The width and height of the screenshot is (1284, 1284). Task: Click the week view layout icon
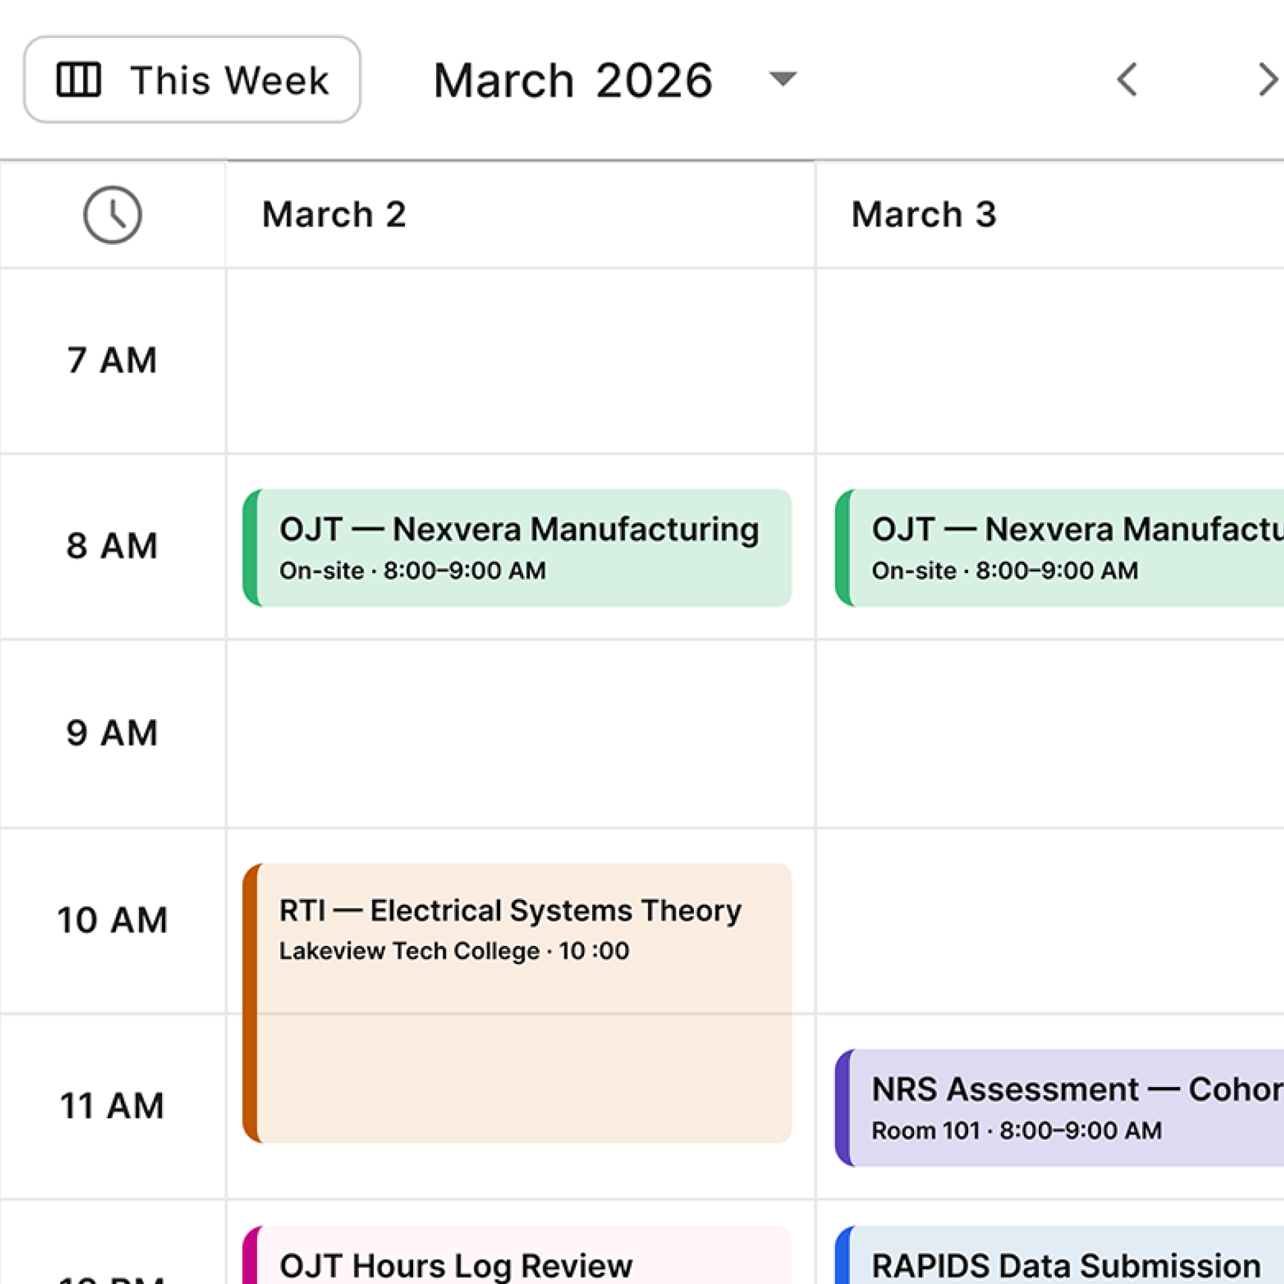tap(82, 80)
